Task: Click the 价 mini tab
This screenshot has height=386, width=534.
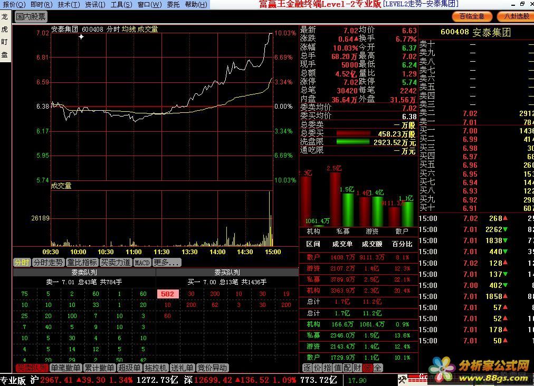Action: (x=317, y=368)
